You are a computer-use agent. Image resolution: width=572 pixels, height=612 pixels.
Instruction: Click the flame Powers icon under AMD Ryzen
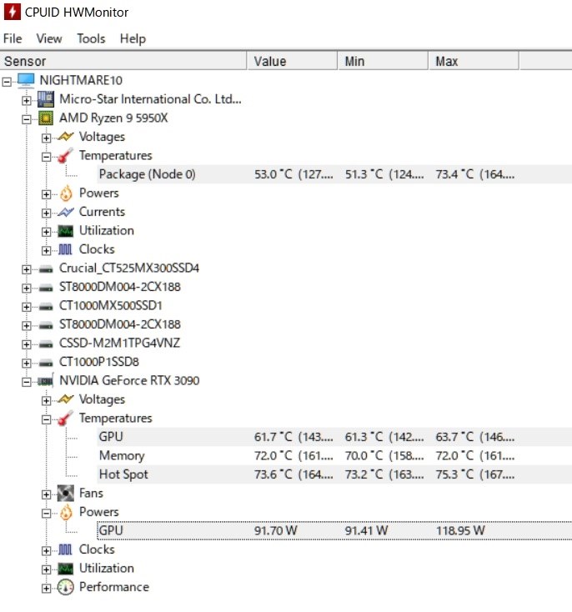pyautogui.click(x=66, y=193)
